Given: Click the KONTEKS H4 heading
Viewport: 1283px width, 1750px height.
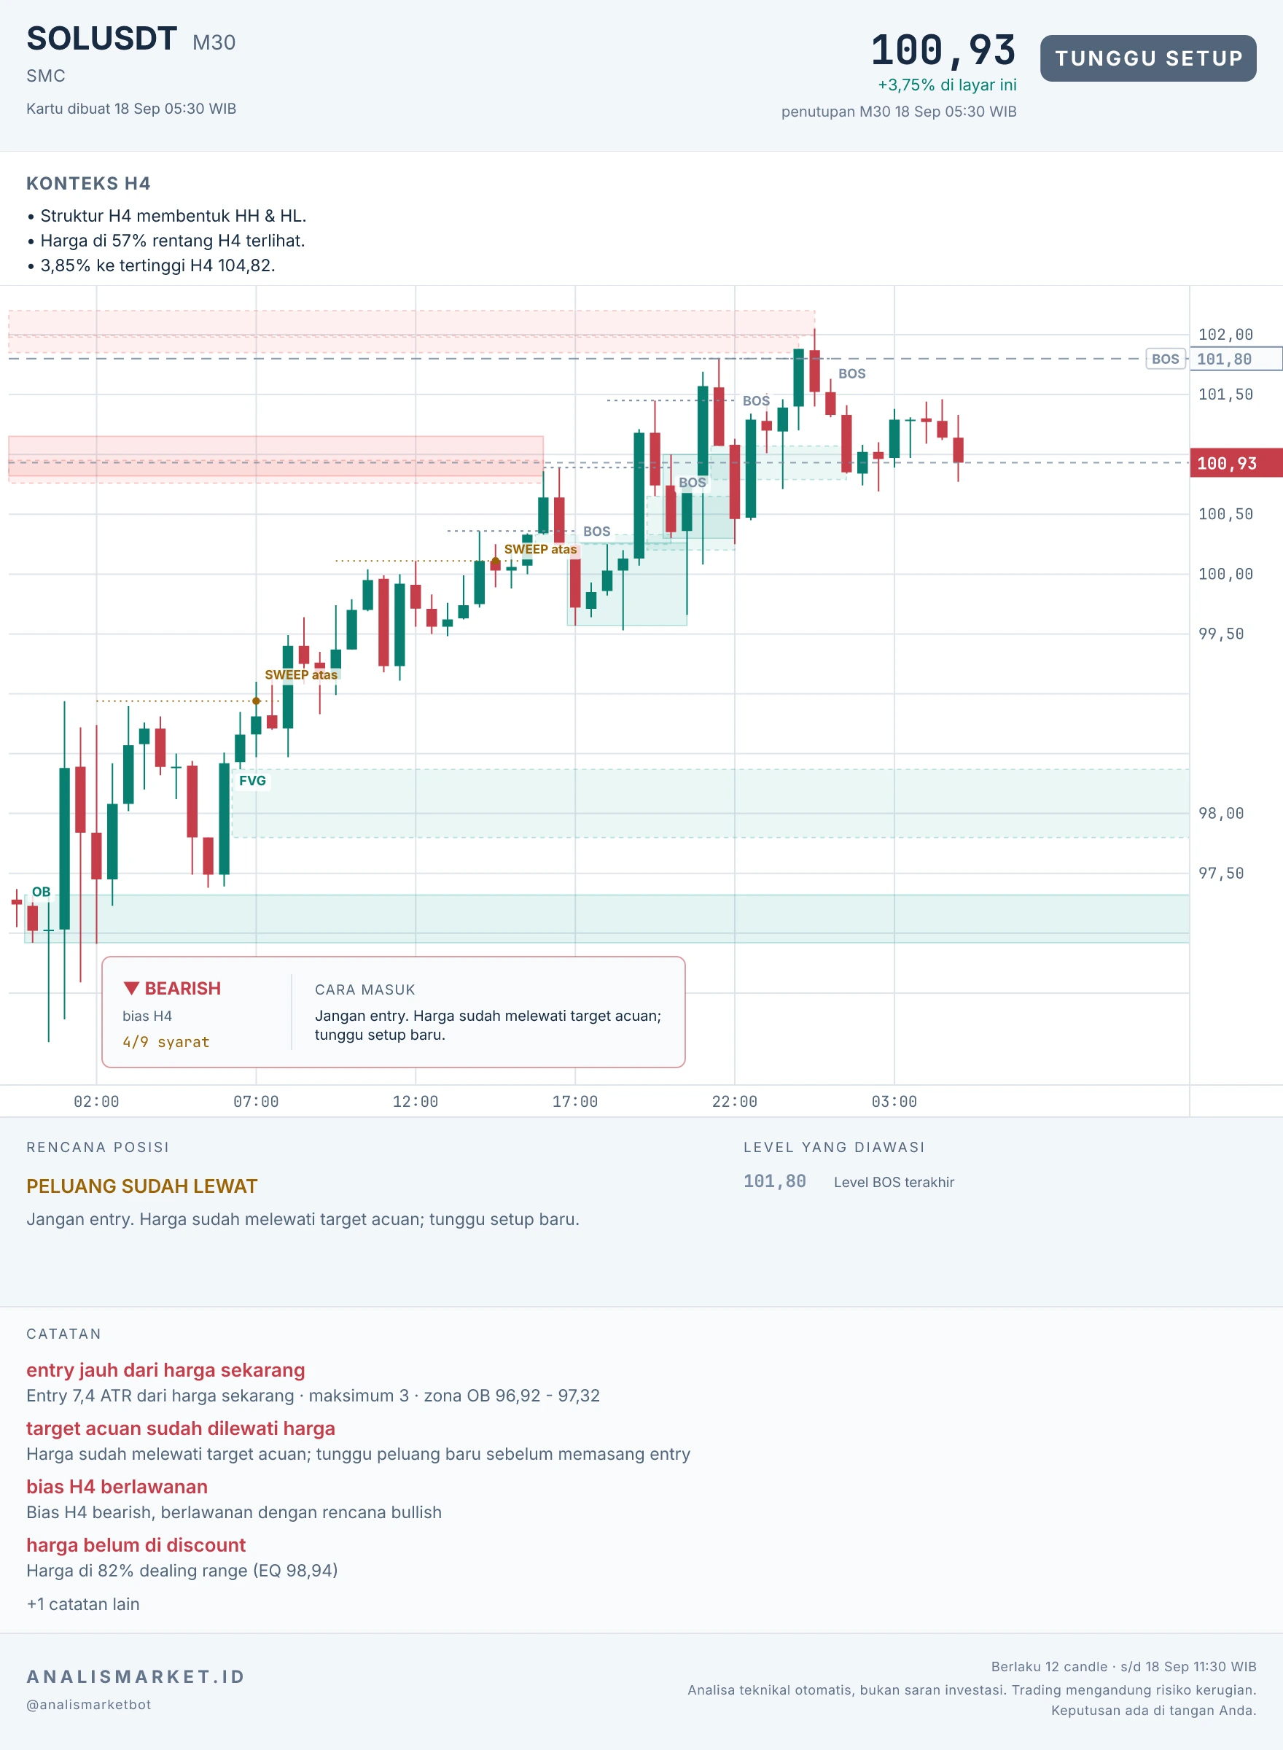Looking at the screenshot, I should (x=88, y=183).
